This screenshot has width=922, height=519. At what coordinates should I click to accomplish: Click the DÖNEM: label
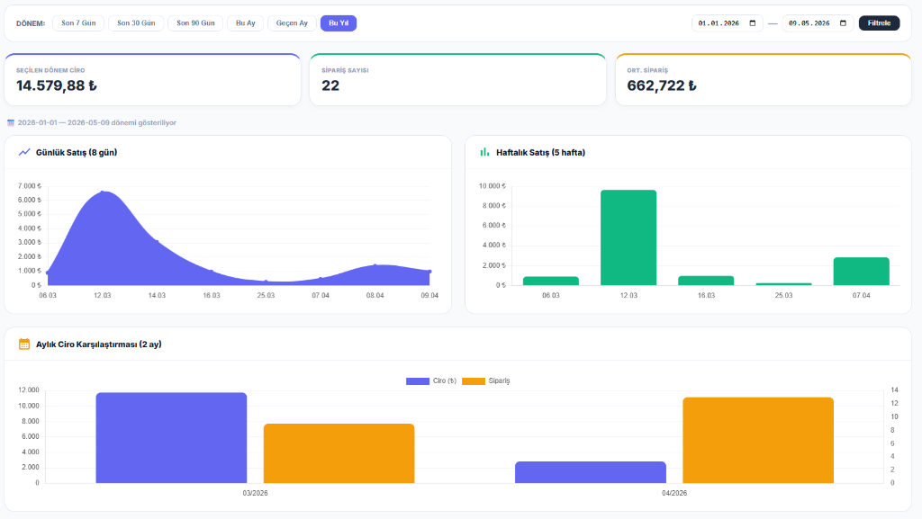31,23
